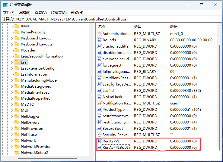
Task: Click REG_MULTI_SZ type in Security Packa... row
Action: (147, 135)
